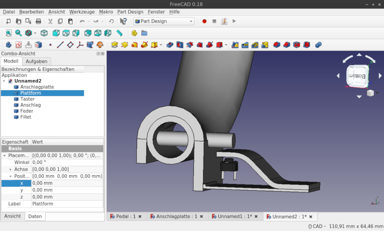Image resolution: width=384 pixels, height=231 pixels.
Task: Collapse the Unnamed2 document tree
Action: click(4, 81)
